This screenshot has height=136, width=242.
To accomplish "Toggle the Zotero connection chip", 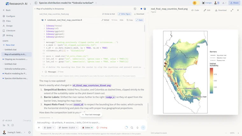I will [x=87, y=128].
